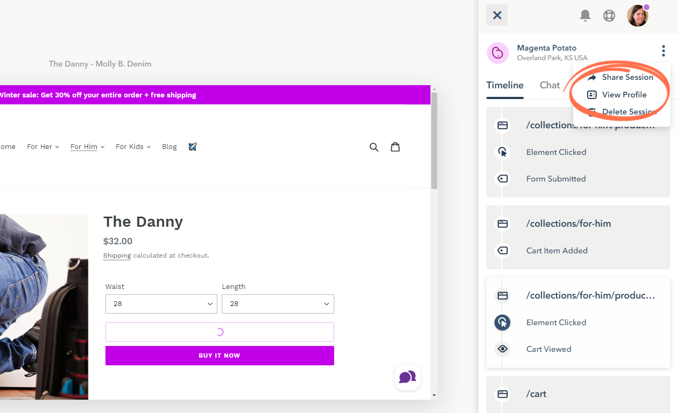Expand the For Him menu
Image resolution: width=683 pixels, height=413 pixels.
(87, 146)
